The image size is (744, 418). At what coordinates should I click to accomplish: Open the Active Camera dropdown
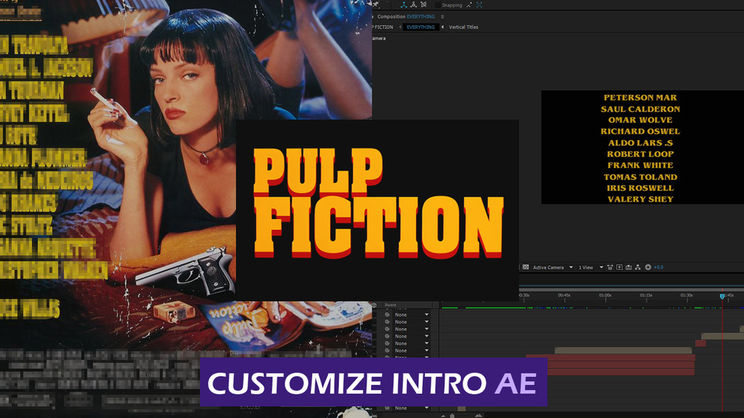pyautogui.click(x=553, y=267)
